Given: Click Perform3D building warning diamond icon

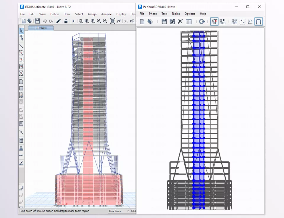Looking at the screenshot, I should 234,22.
